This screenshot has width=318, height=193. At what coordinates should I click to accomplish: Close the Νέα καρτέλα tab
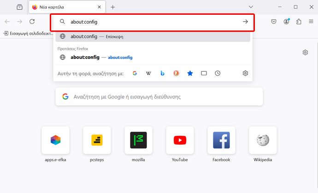point(99,7)
